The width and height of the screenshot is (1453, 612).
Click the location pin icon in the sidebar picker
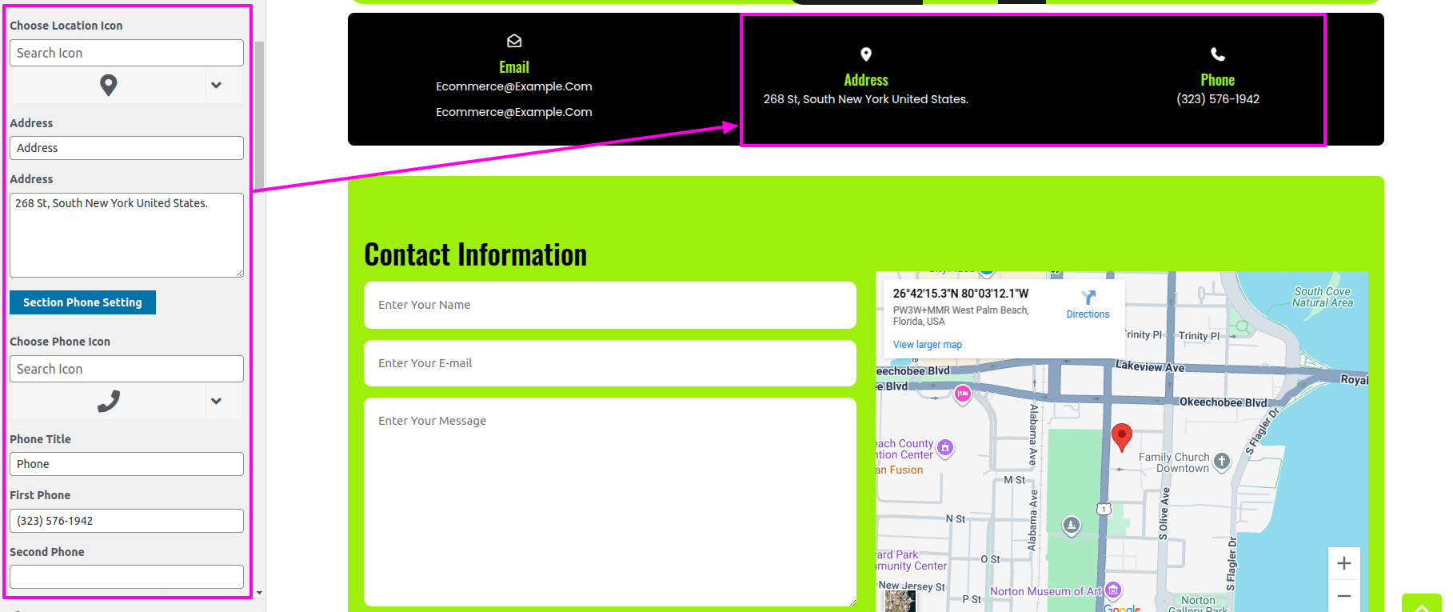click(109, 85)
